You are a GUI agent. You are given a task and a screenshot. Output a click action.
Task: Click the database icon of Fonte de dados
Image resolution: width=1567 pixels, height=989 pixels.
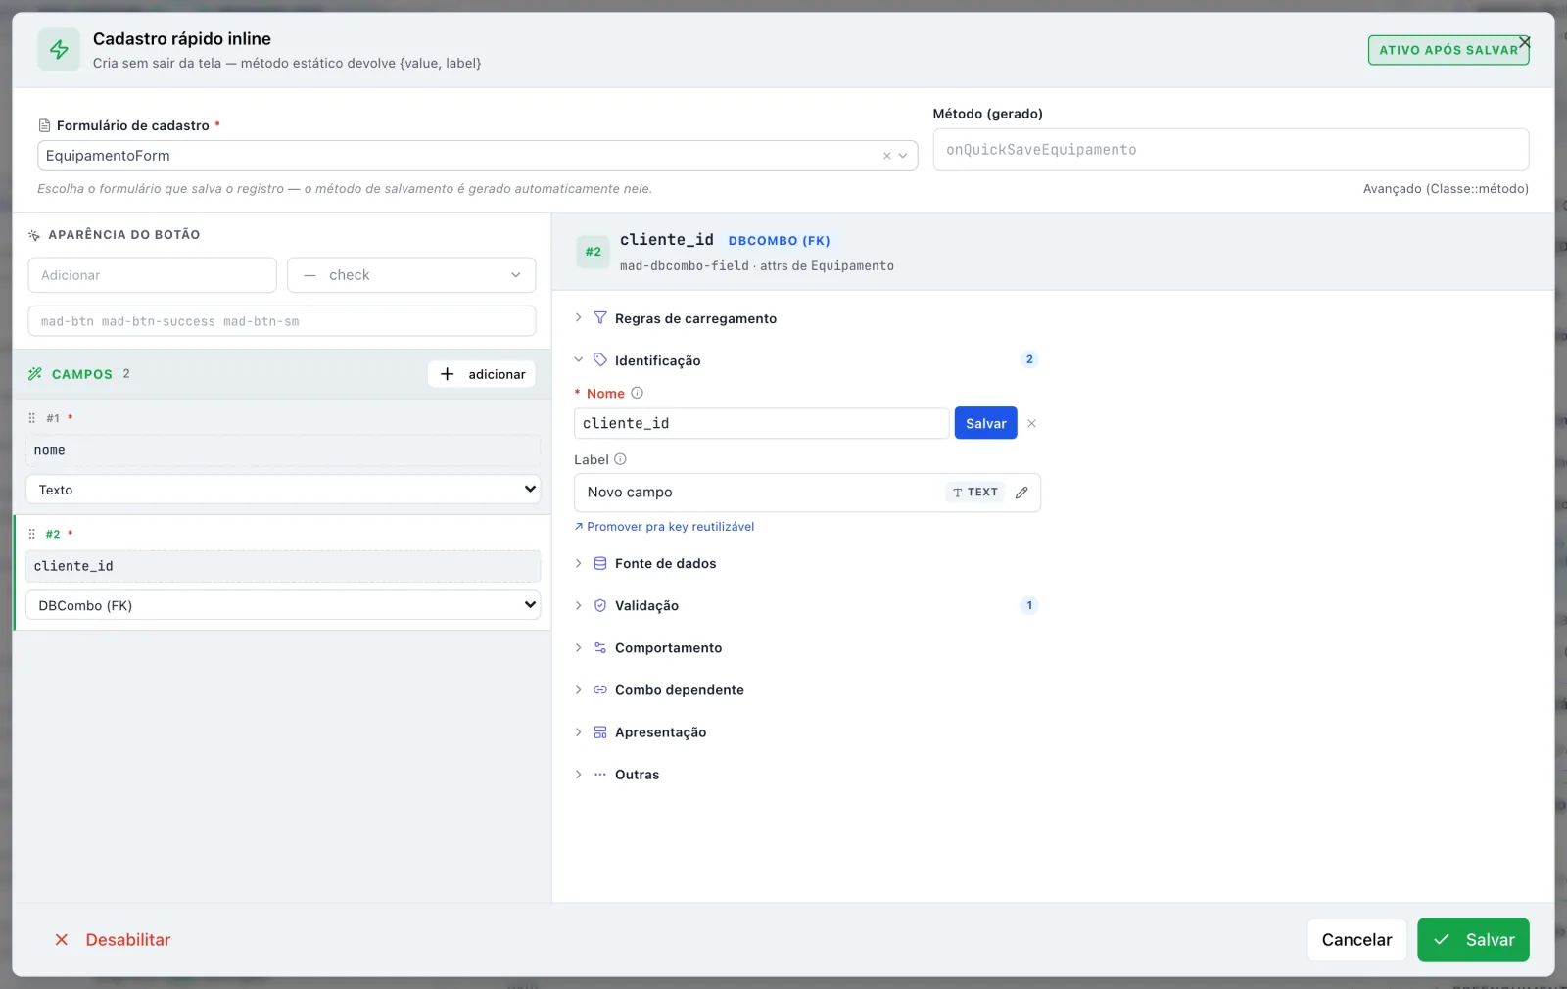pyautogui.click(x=600, y=563)
